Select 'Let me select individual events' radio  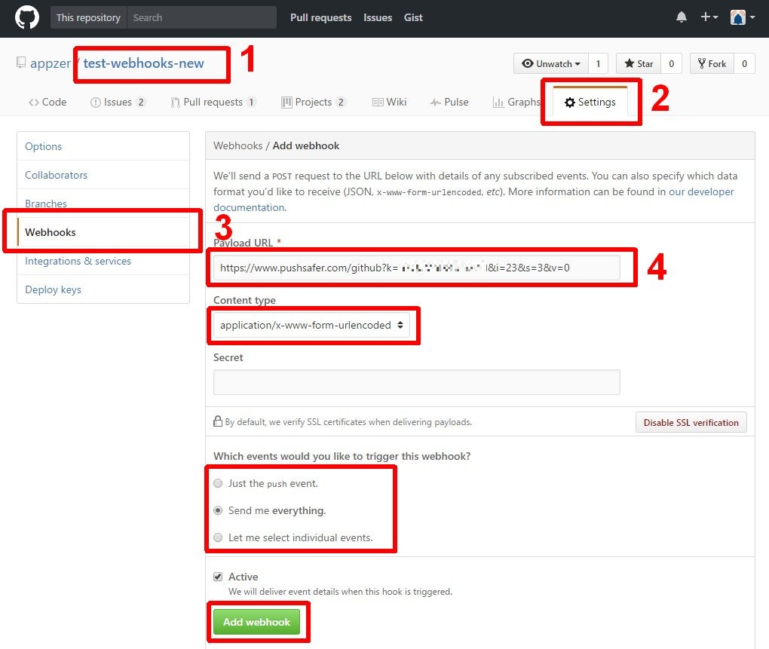click(218, 537)
